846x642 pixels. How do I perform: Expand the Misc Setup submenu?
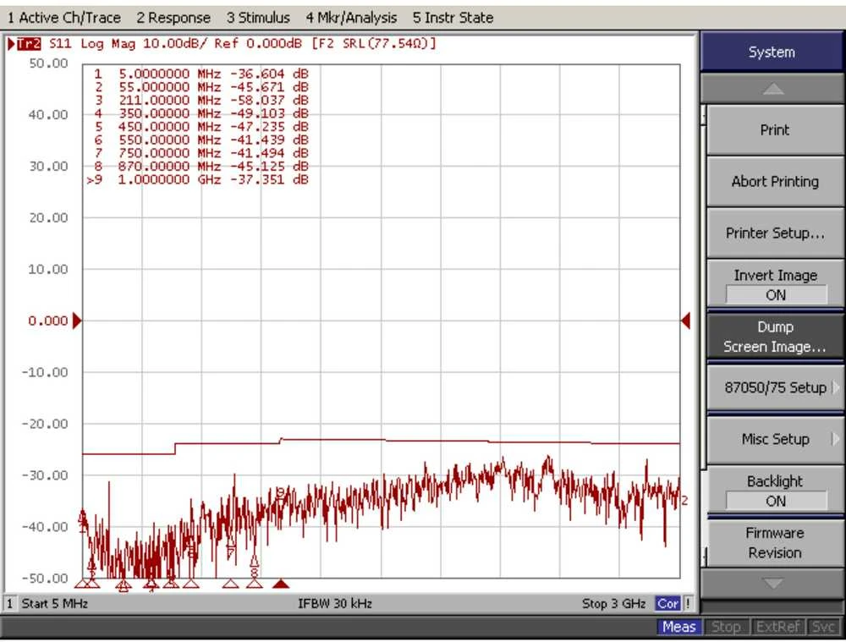click(775, 439)
